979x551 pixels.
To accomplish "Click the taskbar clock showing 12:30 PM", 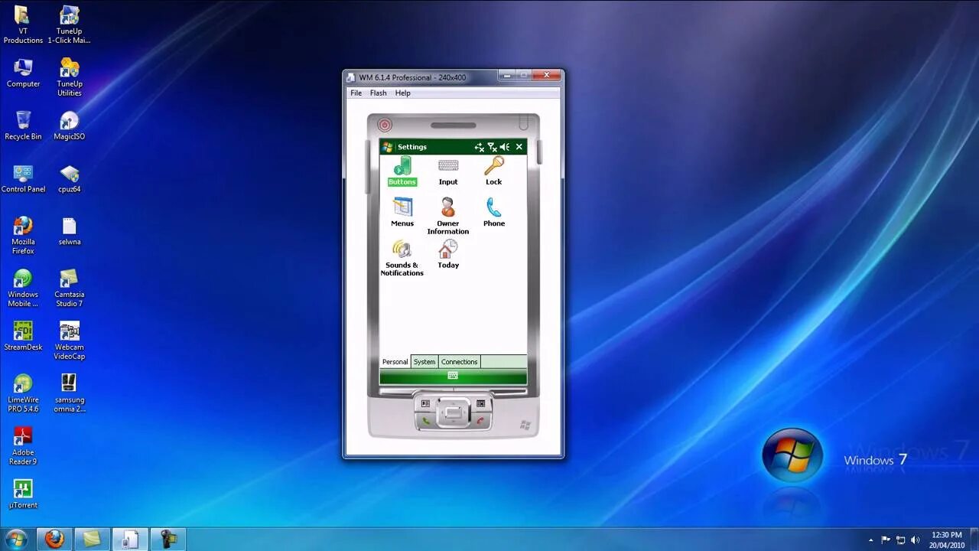I will (x=946, y=540).
